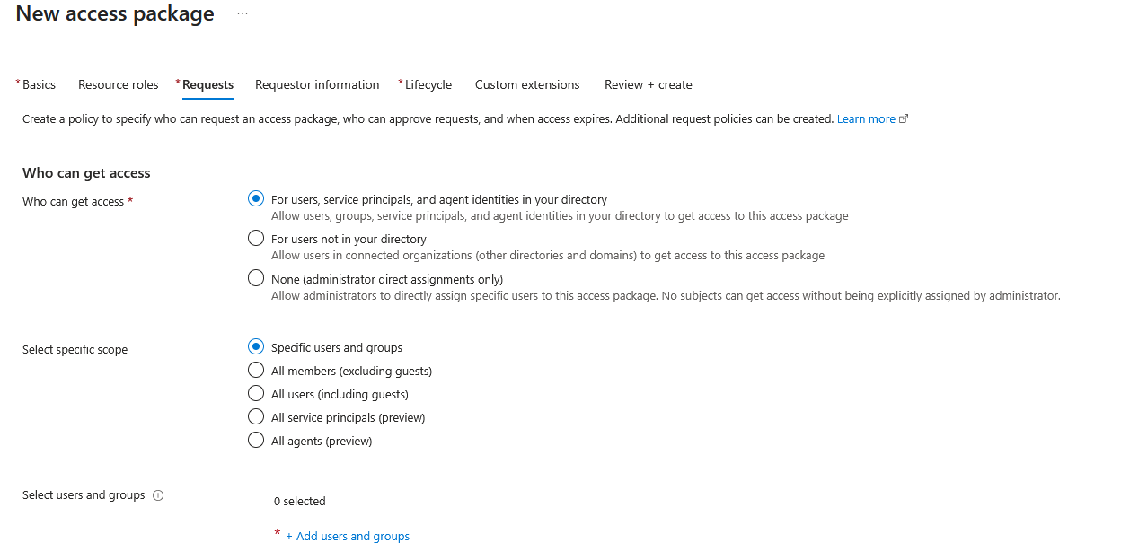1121x551 pixels.
Task: Go to the Requestor information tab
Action: (x=317, y=84)
